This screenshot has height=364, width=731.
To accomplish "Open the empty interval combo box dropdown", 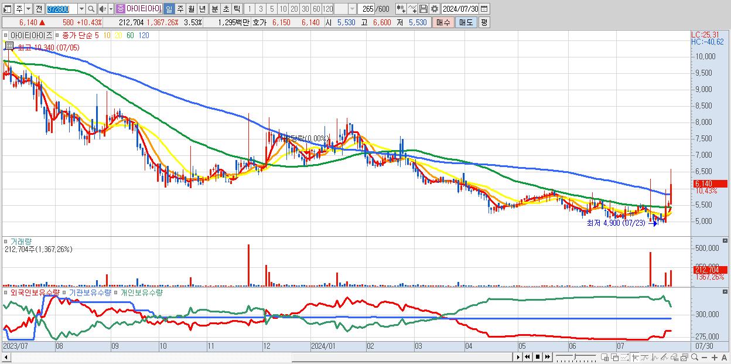I will pos(352,9).
